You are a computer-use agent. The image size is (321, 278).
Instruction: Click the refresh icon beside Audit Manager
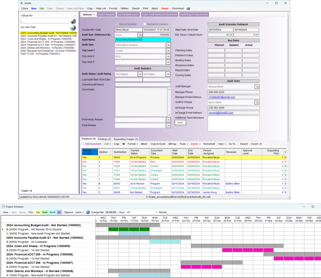pos(257,87)
